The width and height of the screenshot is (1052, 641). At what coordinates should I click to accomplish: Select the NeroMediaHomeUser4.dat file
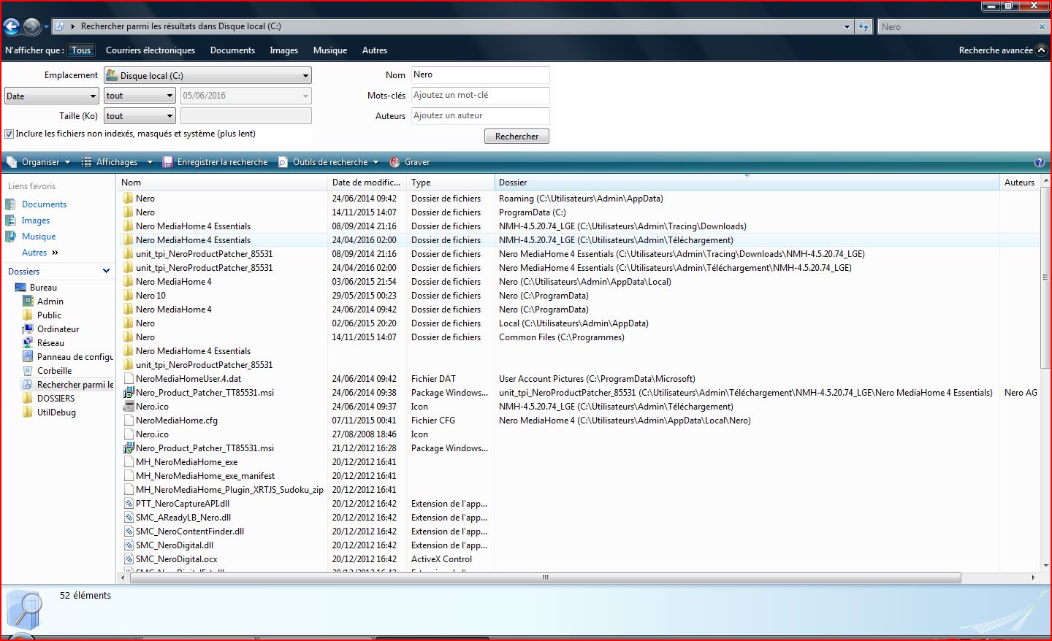188,379
